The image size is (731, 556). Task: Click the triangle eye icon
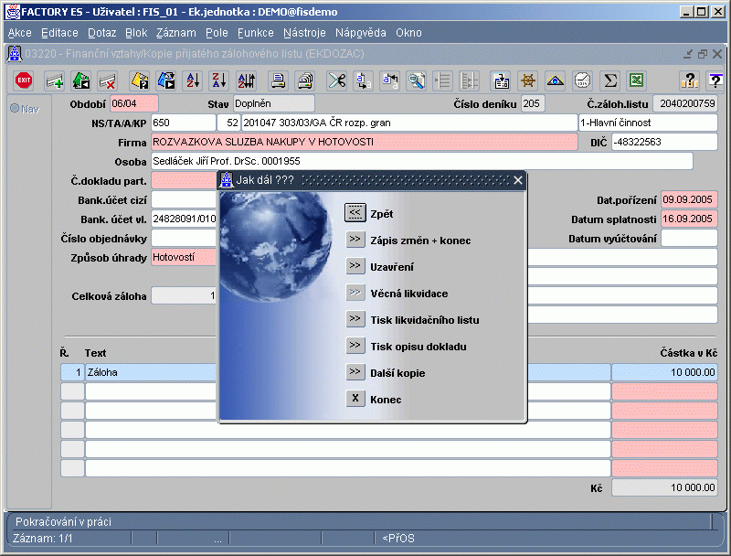(555, 80)
